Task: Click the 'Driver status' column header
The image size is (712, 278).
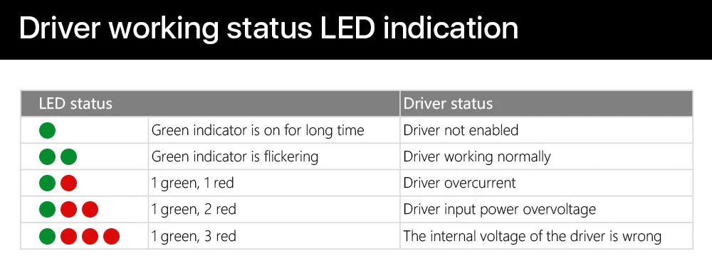Action: tap(448, 103)
